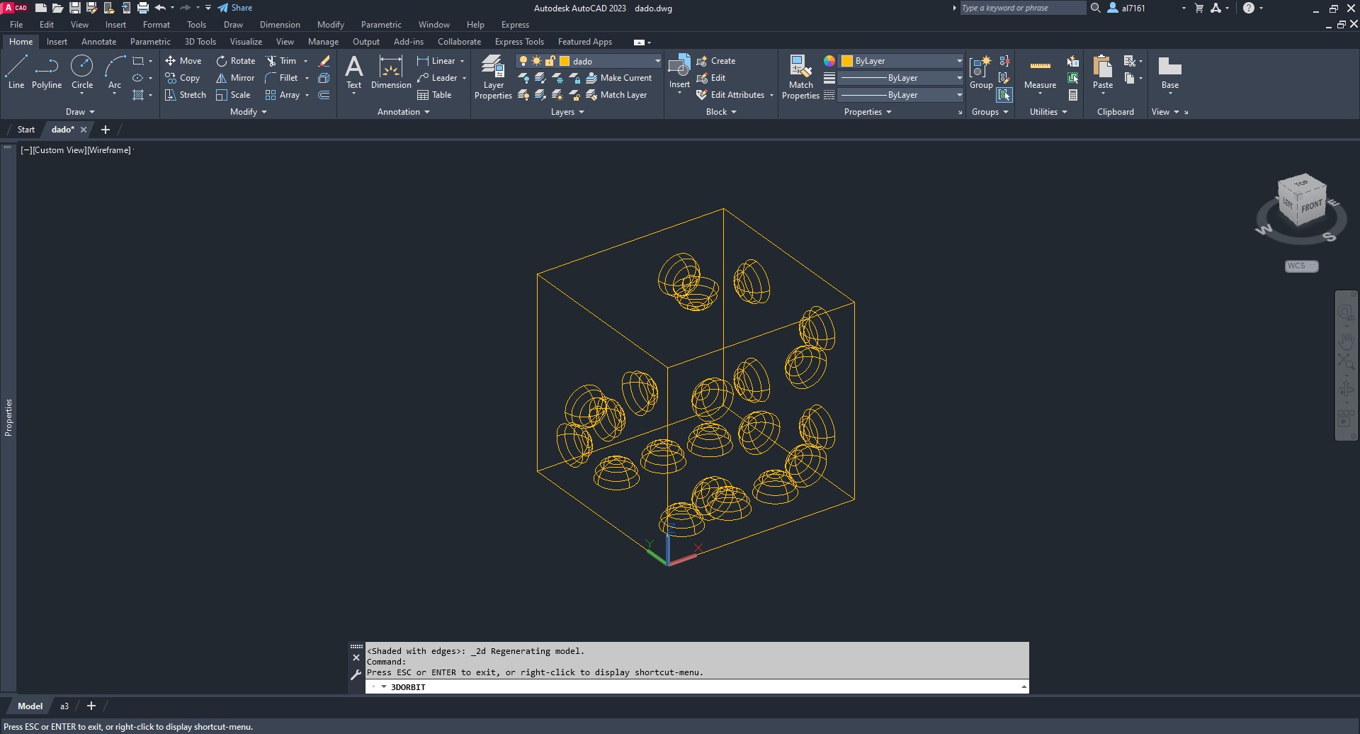Undo the last action

160,8
